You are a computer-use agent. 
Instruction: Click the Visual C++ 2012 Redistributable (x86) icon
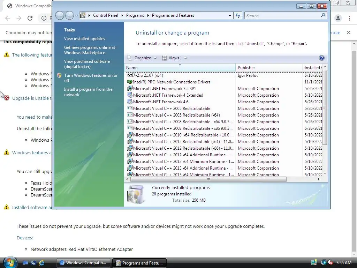tap(130, 148)
